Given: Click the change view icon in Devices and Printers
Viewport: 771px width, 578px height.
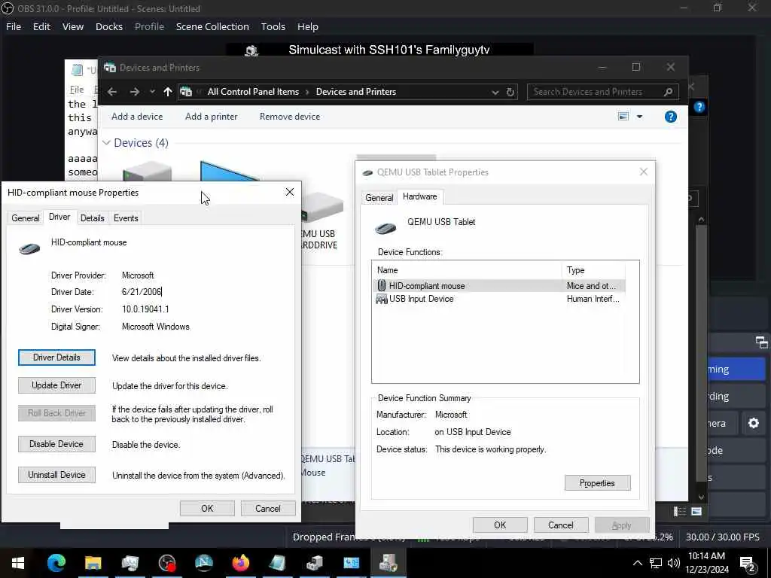Looking at the screenshot, I should [x=623, y=117].
